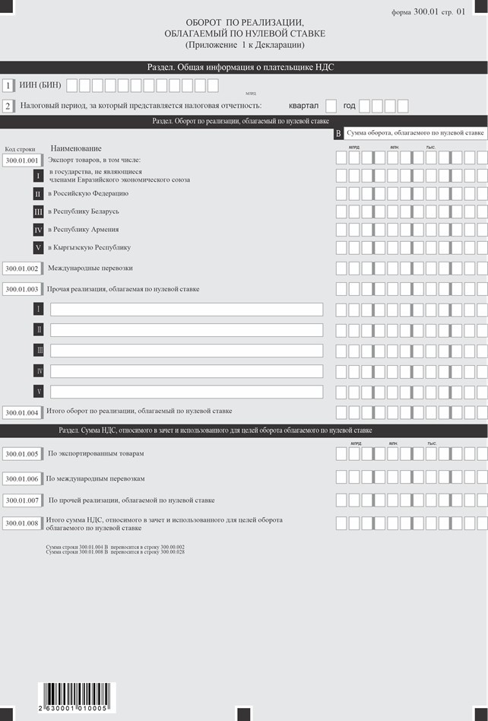Screen dimensions: 488x721
Task: Click the number 1 marker beside ИИН (БИН)
Action: click(8, 86)
